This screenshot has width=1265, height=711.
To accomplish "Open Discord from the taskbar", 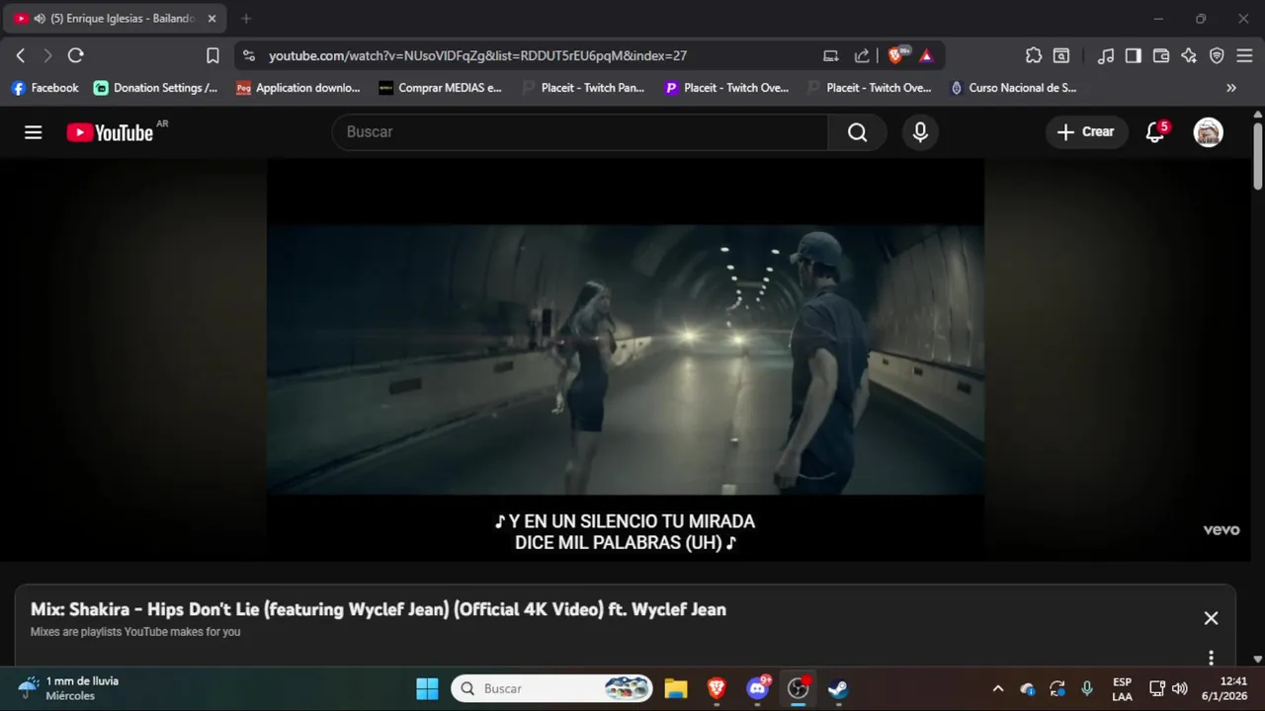I will click(x=758, y=688).
